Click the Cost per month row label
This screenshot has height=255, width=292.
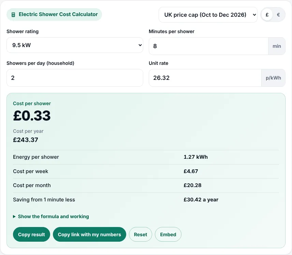pyautogui.click(x=32, y=185)
